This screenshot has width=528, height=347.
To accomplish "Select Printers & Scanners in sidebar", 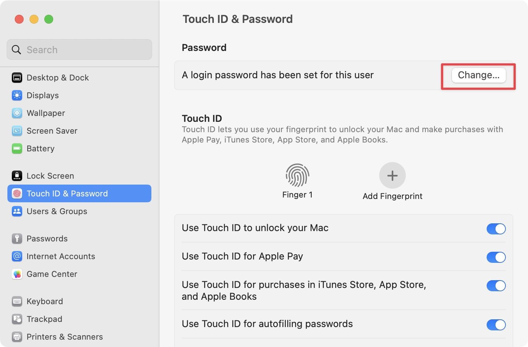I will [17, 337].
